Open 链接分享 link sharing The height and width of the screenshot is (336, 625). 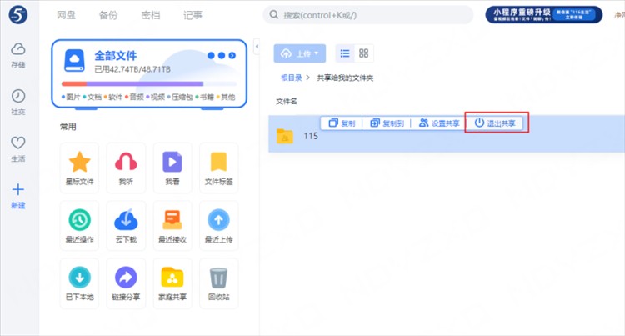click(x=126, y=283)
